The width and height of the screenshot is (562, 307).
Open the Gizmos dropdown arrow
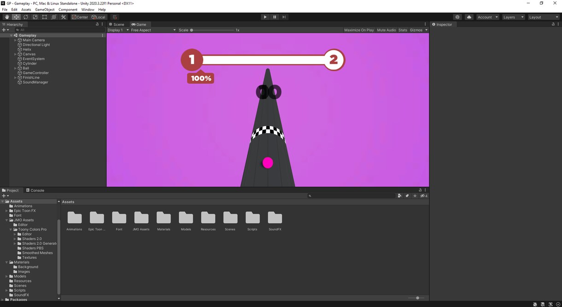coord(426,30)
